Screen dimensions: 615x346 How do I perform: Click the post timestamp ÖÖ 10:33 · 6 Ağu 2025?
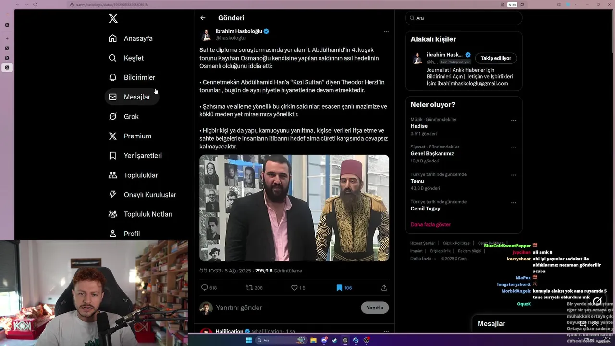[x=225, y=271]
